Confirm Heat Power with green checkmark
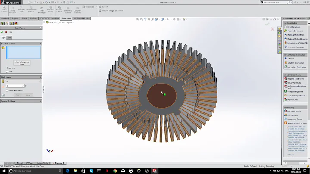310x174 pixels. [x=2, y=32]
